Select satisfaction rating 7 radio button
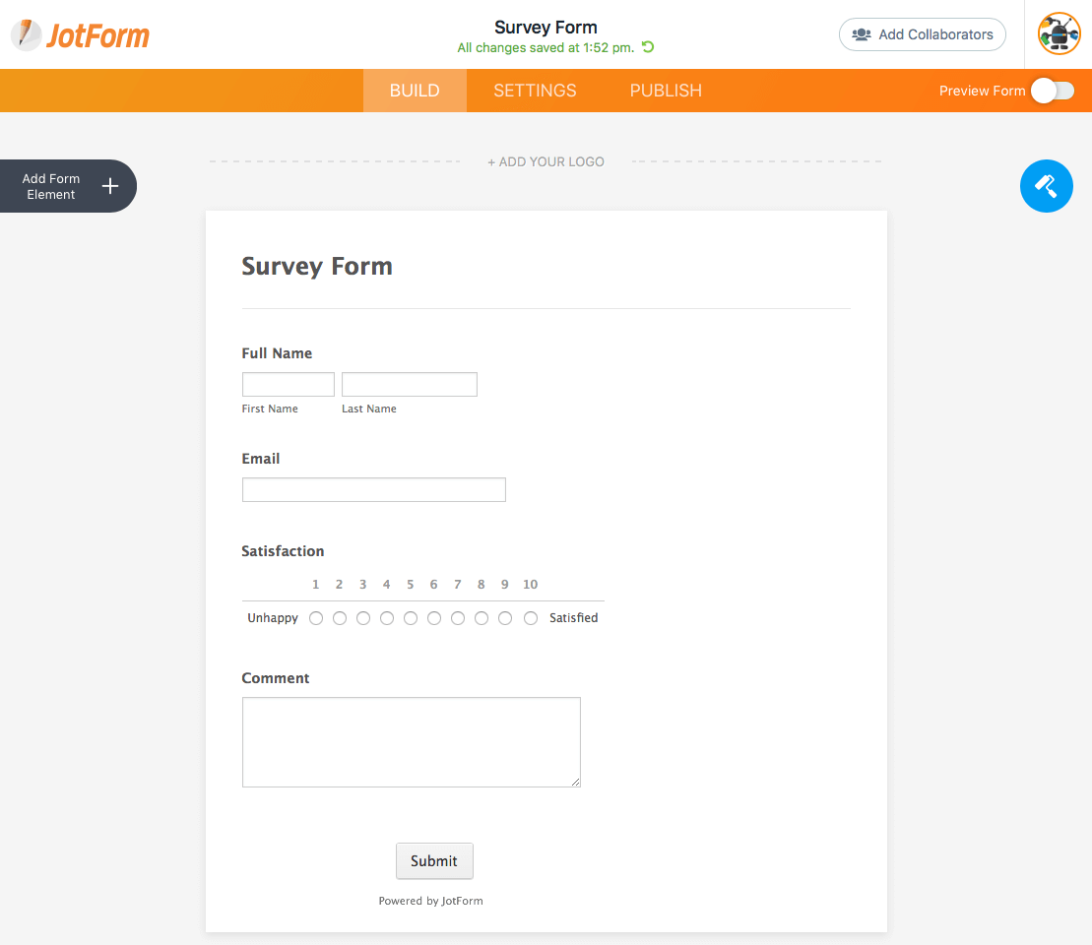The height and width of the screenshot is (945, 1092). [x=458, y=618]
